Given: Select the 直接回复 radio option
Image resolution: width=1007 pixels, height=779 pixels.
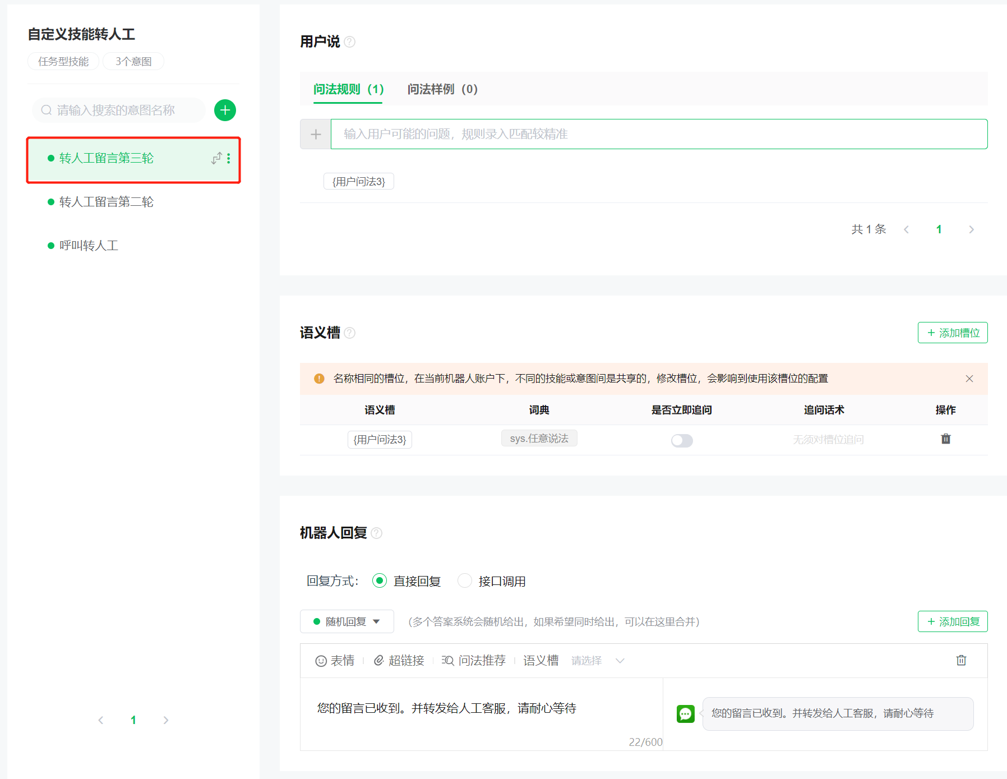Looking at the screenshot, I should pyautogui.click(x=380, y=581).
